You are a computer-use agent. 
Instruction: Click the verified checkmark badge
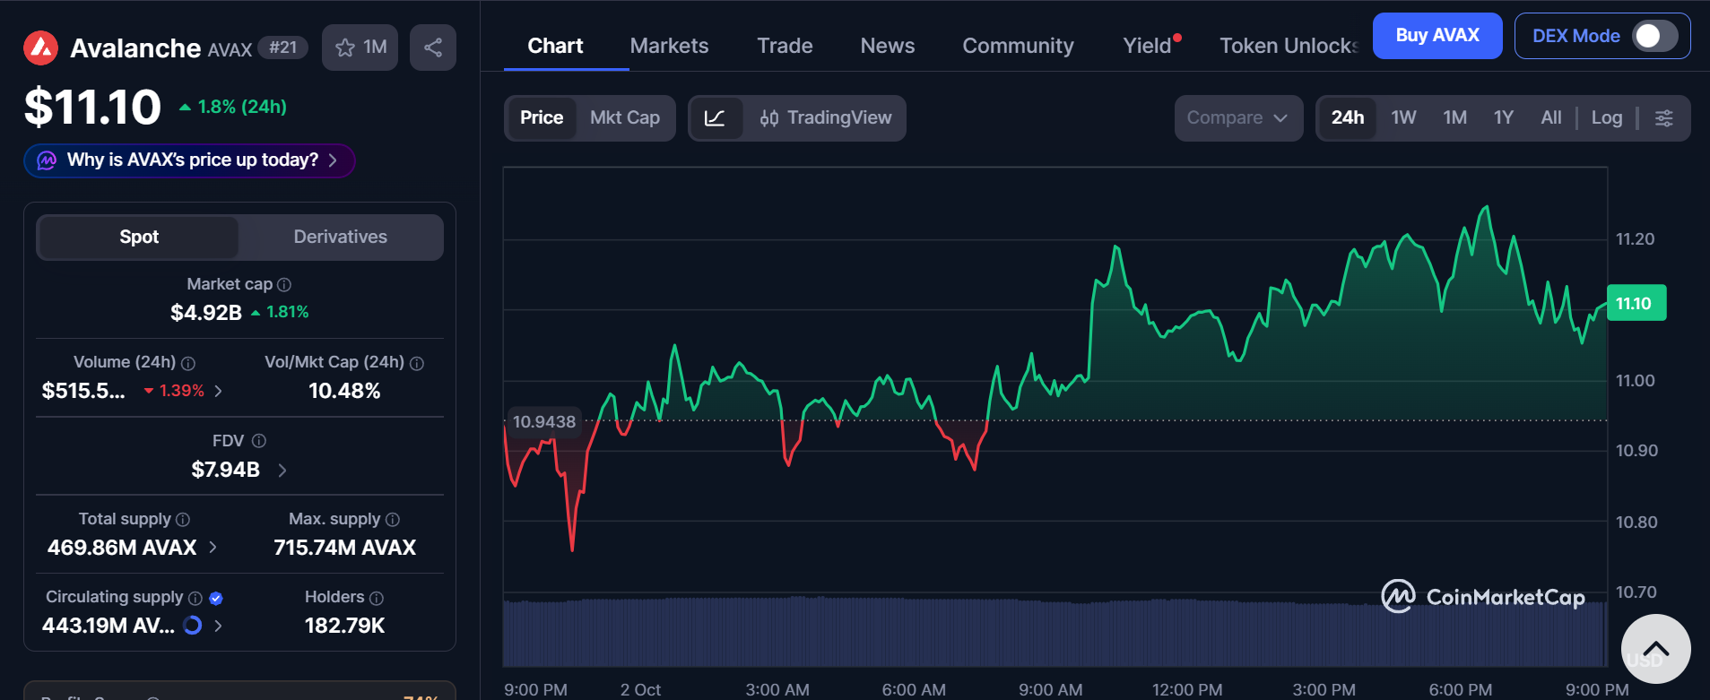click(216, 598)
